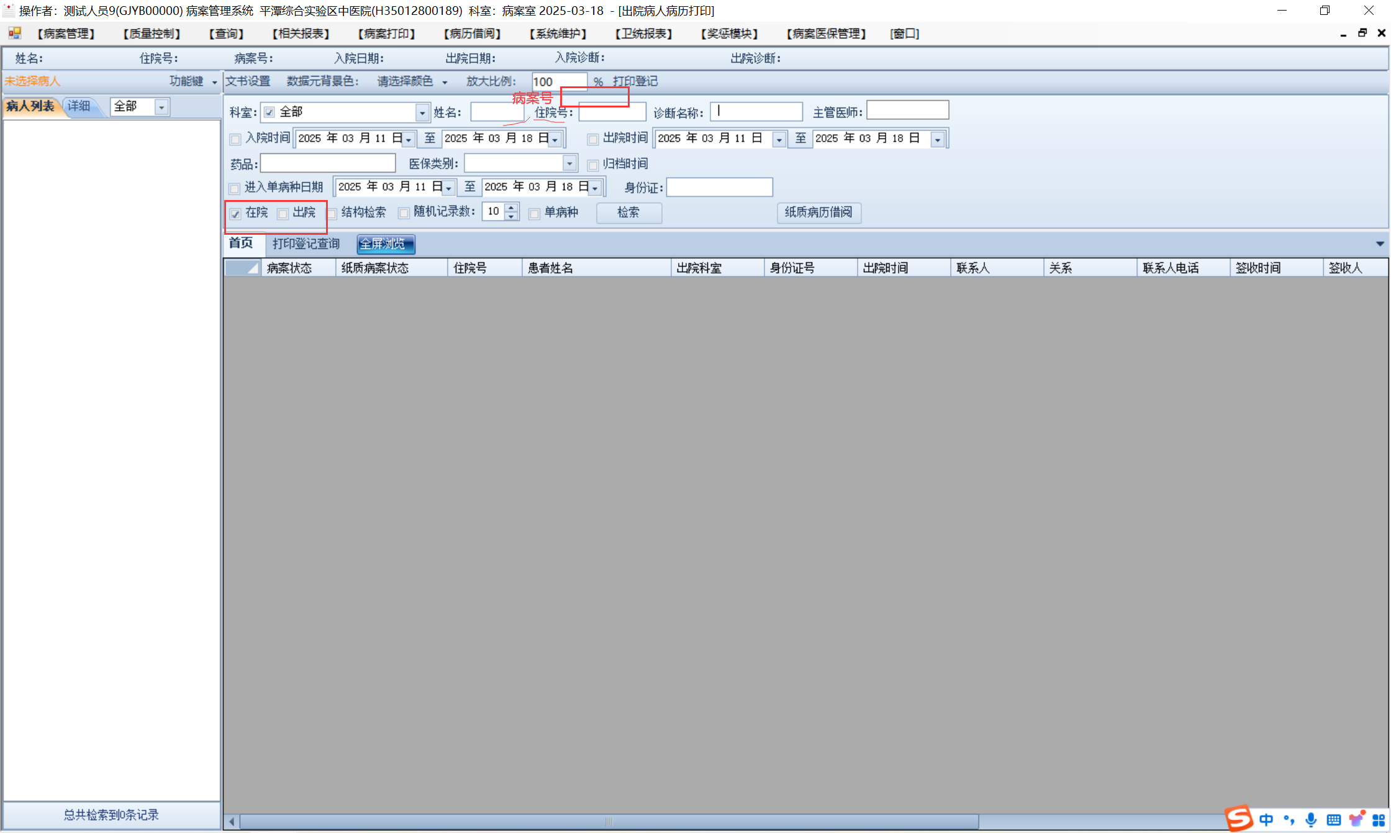Open the 医保类别 dropdown
The image size is (1391, 833).
coord(569,163)
